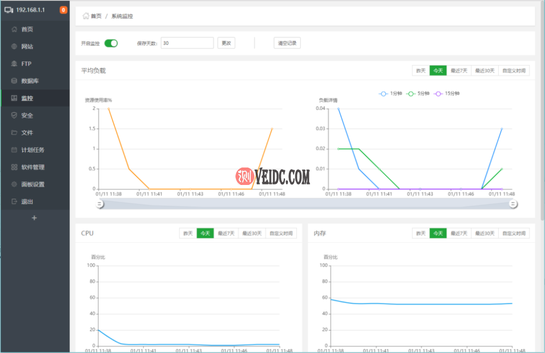Image resolution: width=545 pixels, height=353 pixels.
Task: Click the logout icon beside 退出
Action: coord(14,201)
